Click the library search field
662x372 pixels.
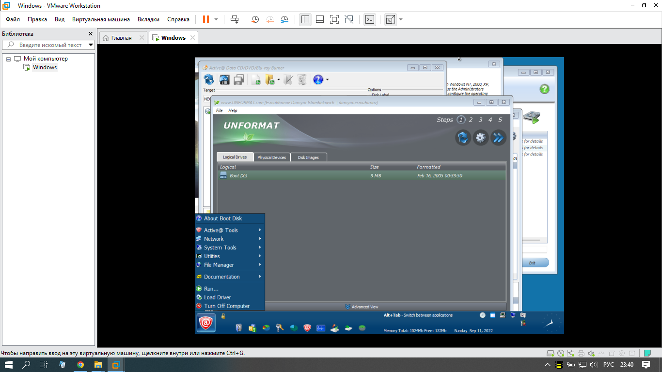(47, 45)
